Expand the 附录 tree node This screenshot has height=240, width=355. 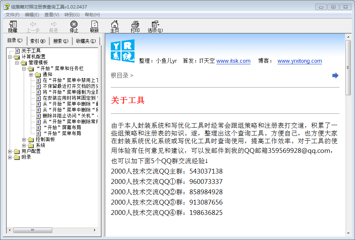pyautogui.click(x=10, y=157)
